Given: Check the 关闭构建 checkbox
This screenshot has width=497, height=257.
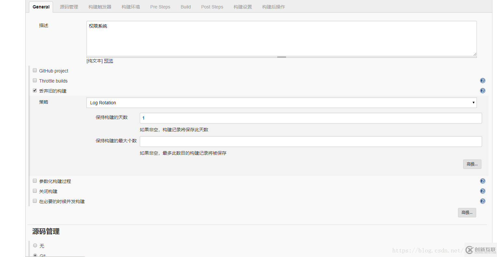Looking at the screenshot, I should click(x=35, y=191).
